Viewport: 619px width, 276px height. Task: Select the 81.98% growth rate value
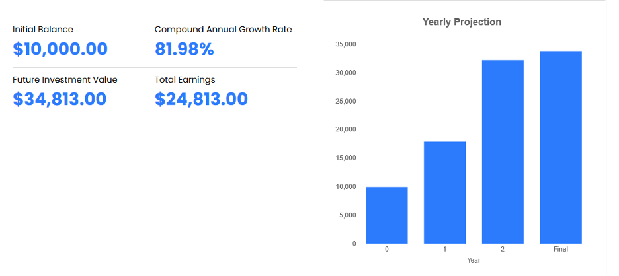tap(185, 50)
